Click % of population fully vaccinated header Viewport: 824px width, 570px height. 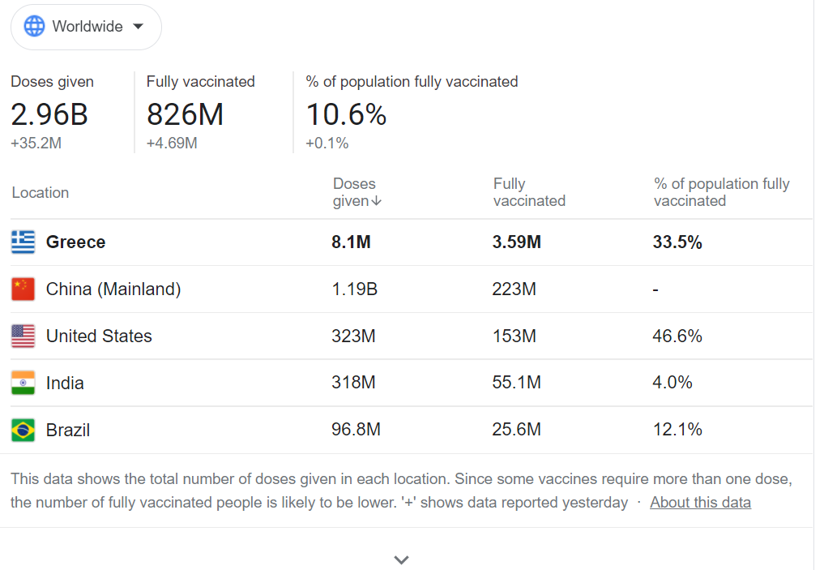click(721, 192)
